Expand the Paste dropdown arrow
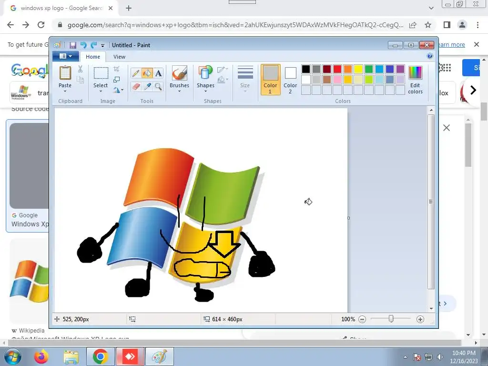This screenshot has height=366, width=488. click(x=65, y=91)
